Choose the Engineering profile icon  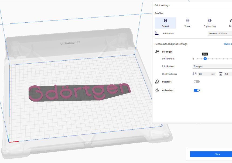(210, 21)
